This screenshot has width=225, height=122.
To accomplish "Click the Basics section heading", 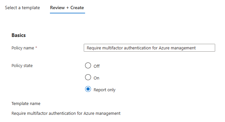I will pyautogui.click(x=19, y=35).
